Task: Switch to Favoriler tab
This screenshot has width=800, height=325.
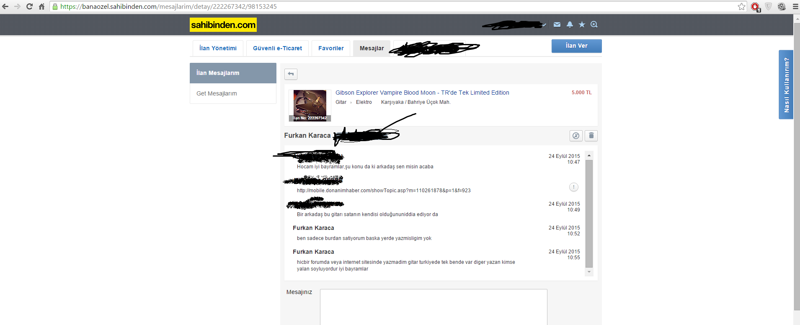Action: 331,48
